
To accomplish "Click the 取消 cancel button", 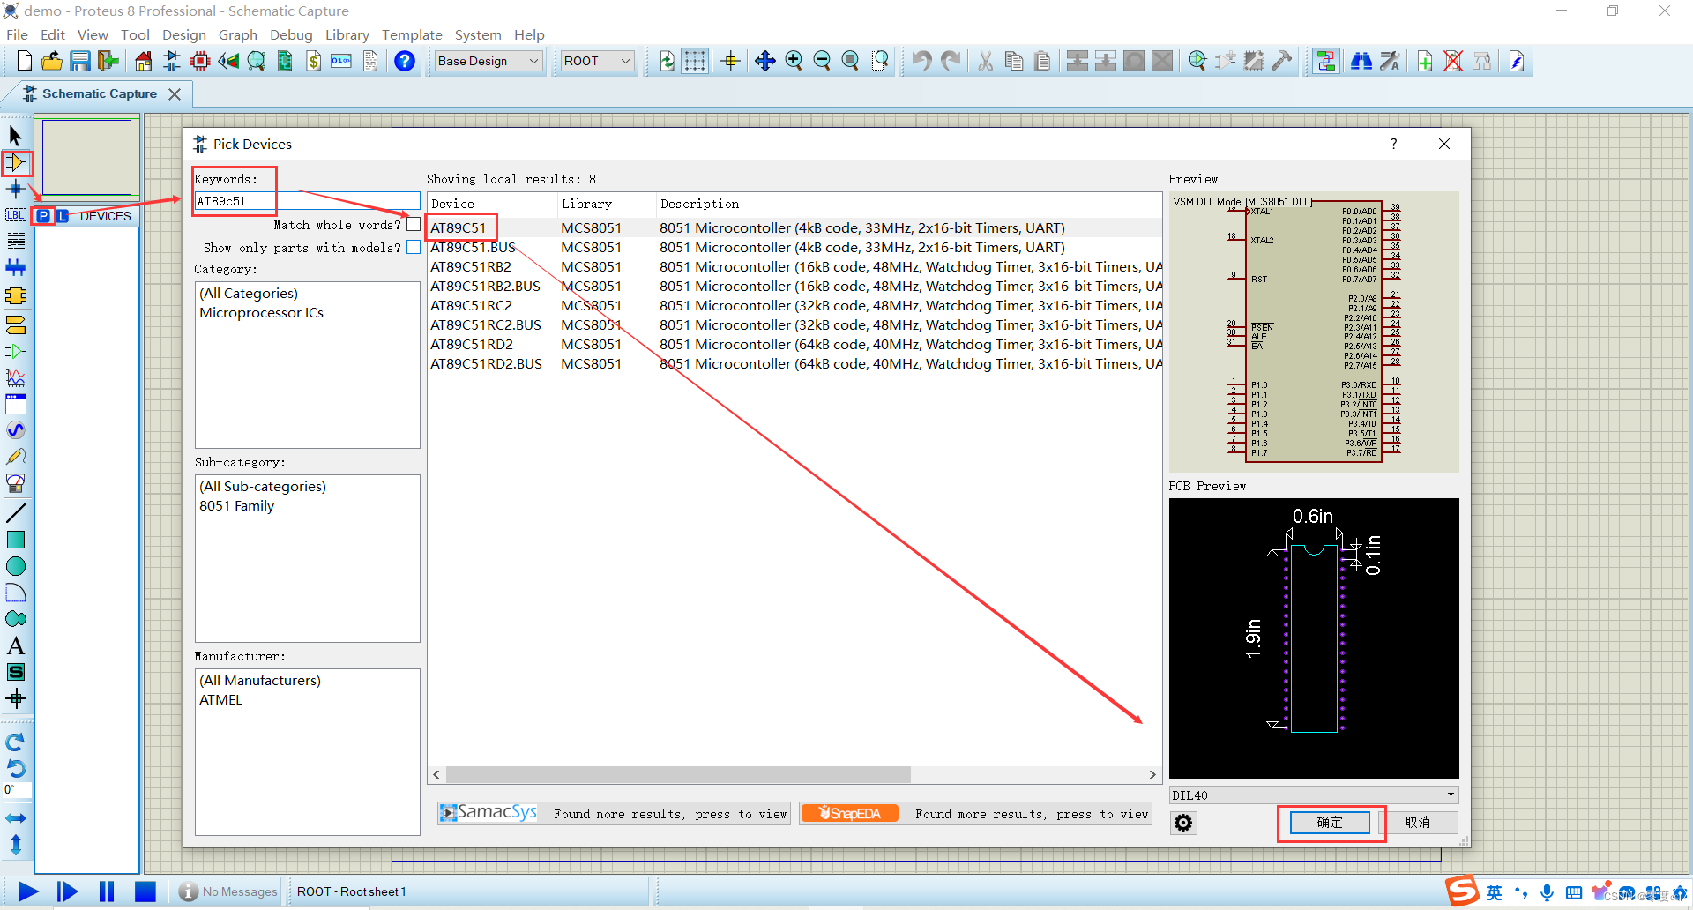I will click(1418, 823).
